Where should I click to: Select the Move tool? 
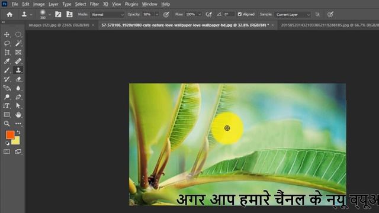pos(7,34)
